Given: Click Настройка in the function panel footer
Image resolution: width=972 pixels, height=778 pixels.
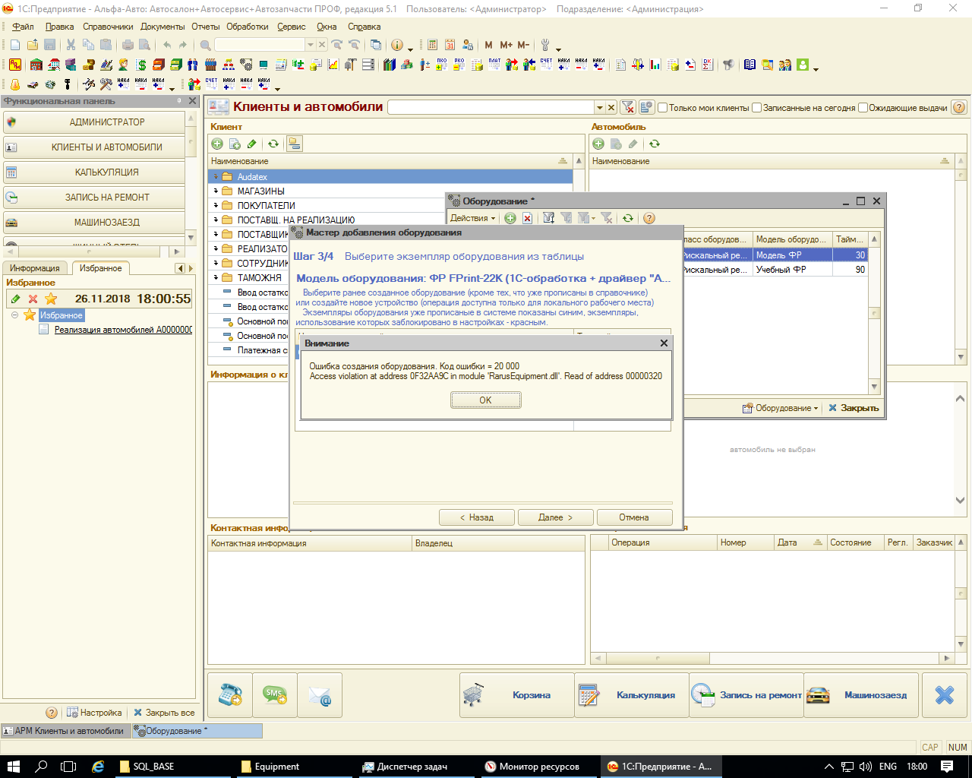Looking at the screenshot, I should (x=94, y=713).
